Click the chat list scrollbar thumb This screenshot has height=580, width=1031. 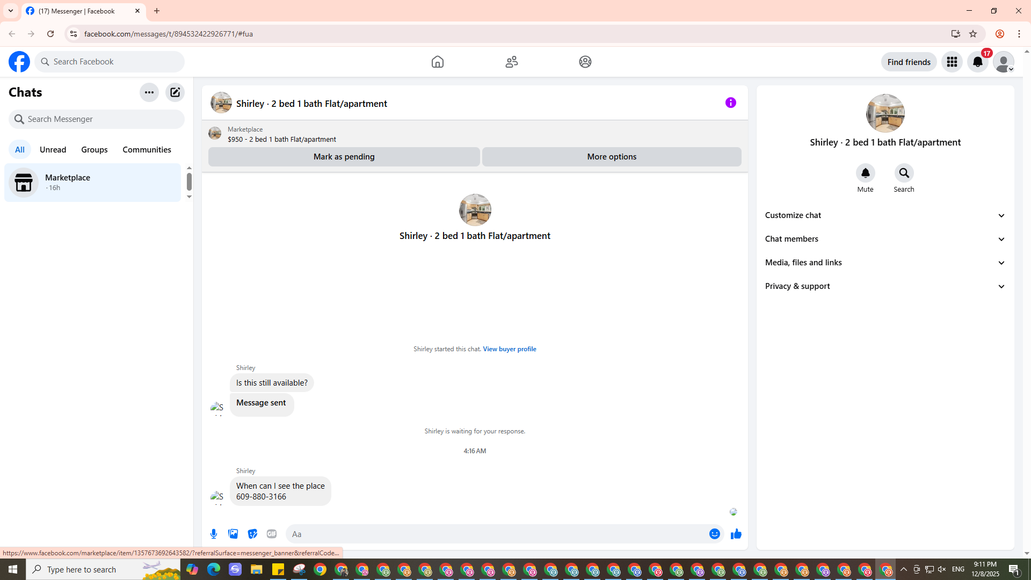189,182
